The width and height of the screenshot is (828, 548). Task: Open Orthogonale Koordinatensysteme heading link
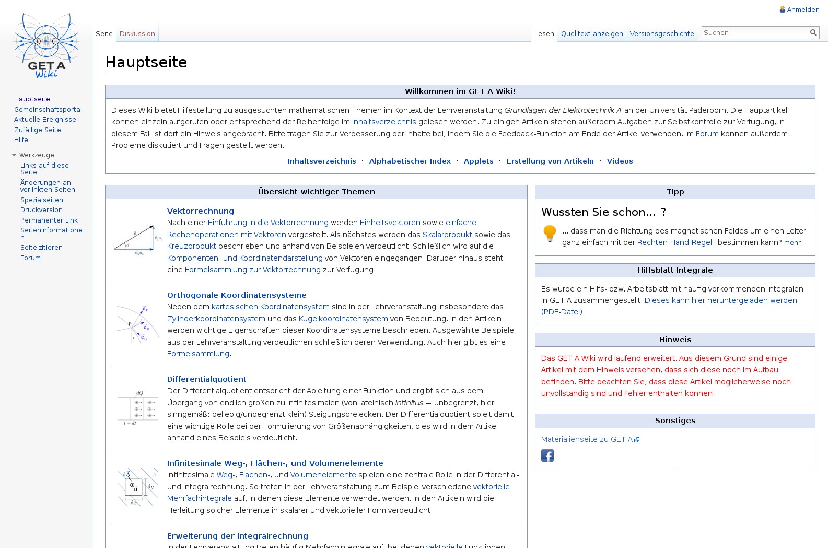pos(237,295)
